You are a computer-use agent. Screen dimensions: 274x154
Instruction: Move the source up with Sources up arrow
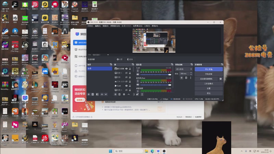[x=129, y=94]
